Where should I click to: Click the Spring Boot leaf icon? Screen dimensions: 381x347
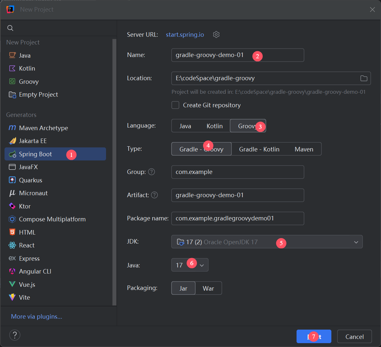point(12,154)
